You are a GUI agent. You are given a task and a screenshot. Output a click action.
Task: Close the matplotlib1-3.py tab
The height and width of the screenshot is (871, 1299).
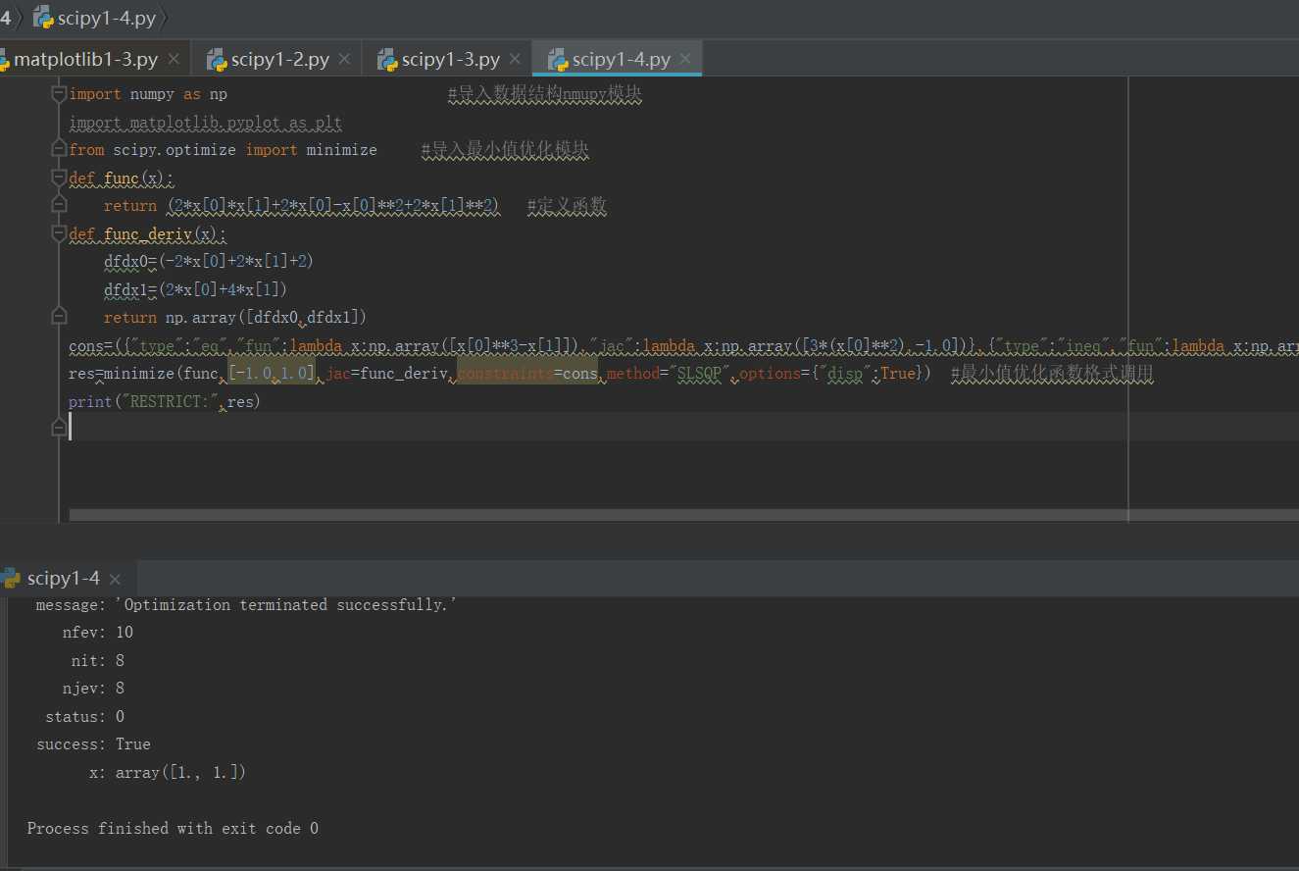point(174,59)
